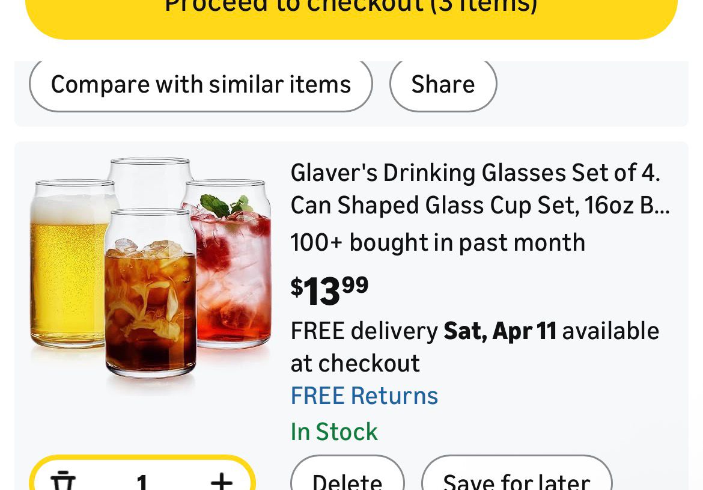
Task: Tap the iced coffee glass in product photo
Action: tap(150, 301)
